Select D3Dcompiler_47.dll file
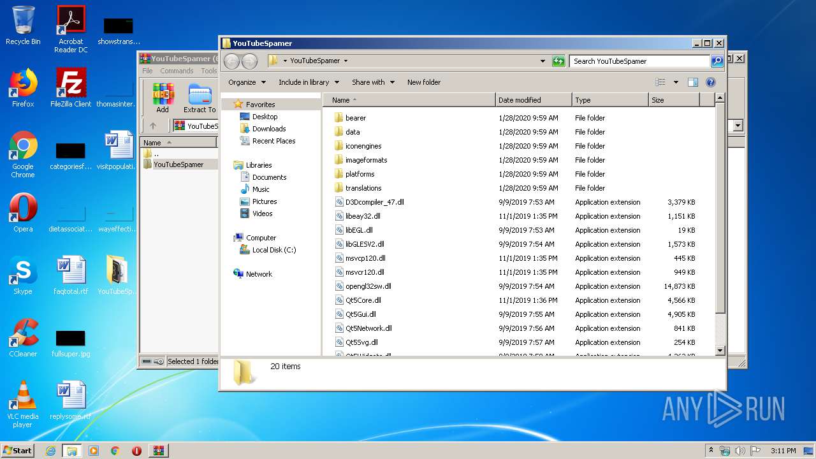816x459 pixels. [374, 202]
